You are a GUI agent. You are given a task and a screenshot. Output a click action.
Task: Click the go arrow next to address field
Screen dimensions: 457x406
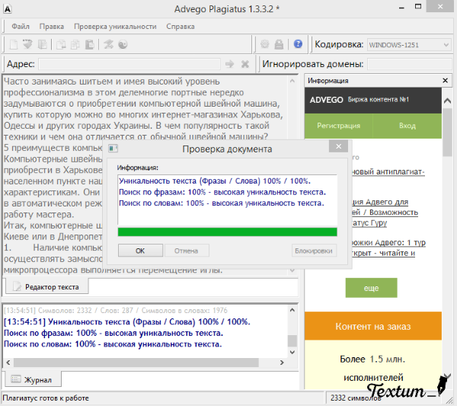click(230, 64)
